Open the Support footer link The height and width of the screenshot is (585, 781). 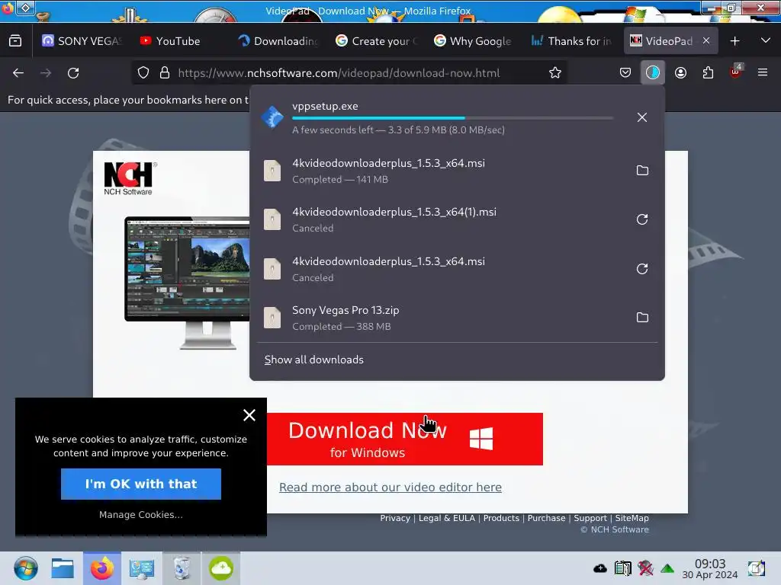coord(590,518)
